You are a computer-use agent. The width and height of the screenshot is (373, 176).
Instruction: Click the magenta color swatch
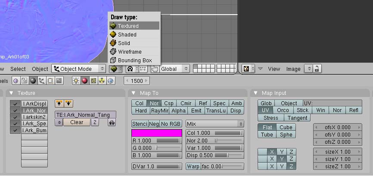coord(157,133)
